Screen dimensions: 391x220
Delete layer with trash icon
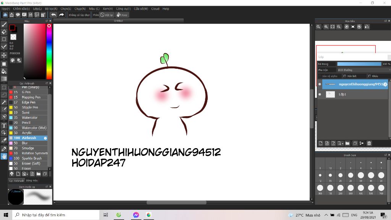coord(369,144)
